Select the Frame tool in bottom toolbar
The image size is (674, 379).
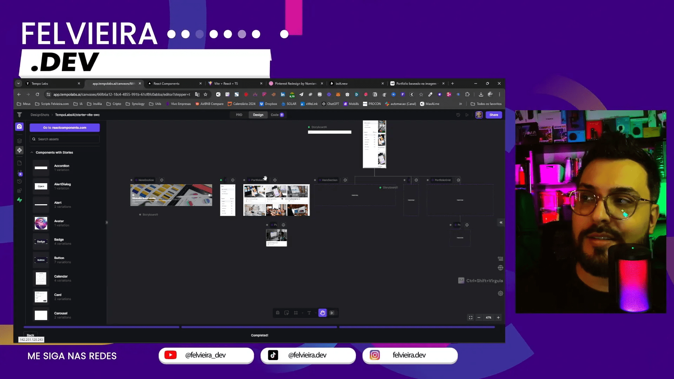(x=296, y=313)
